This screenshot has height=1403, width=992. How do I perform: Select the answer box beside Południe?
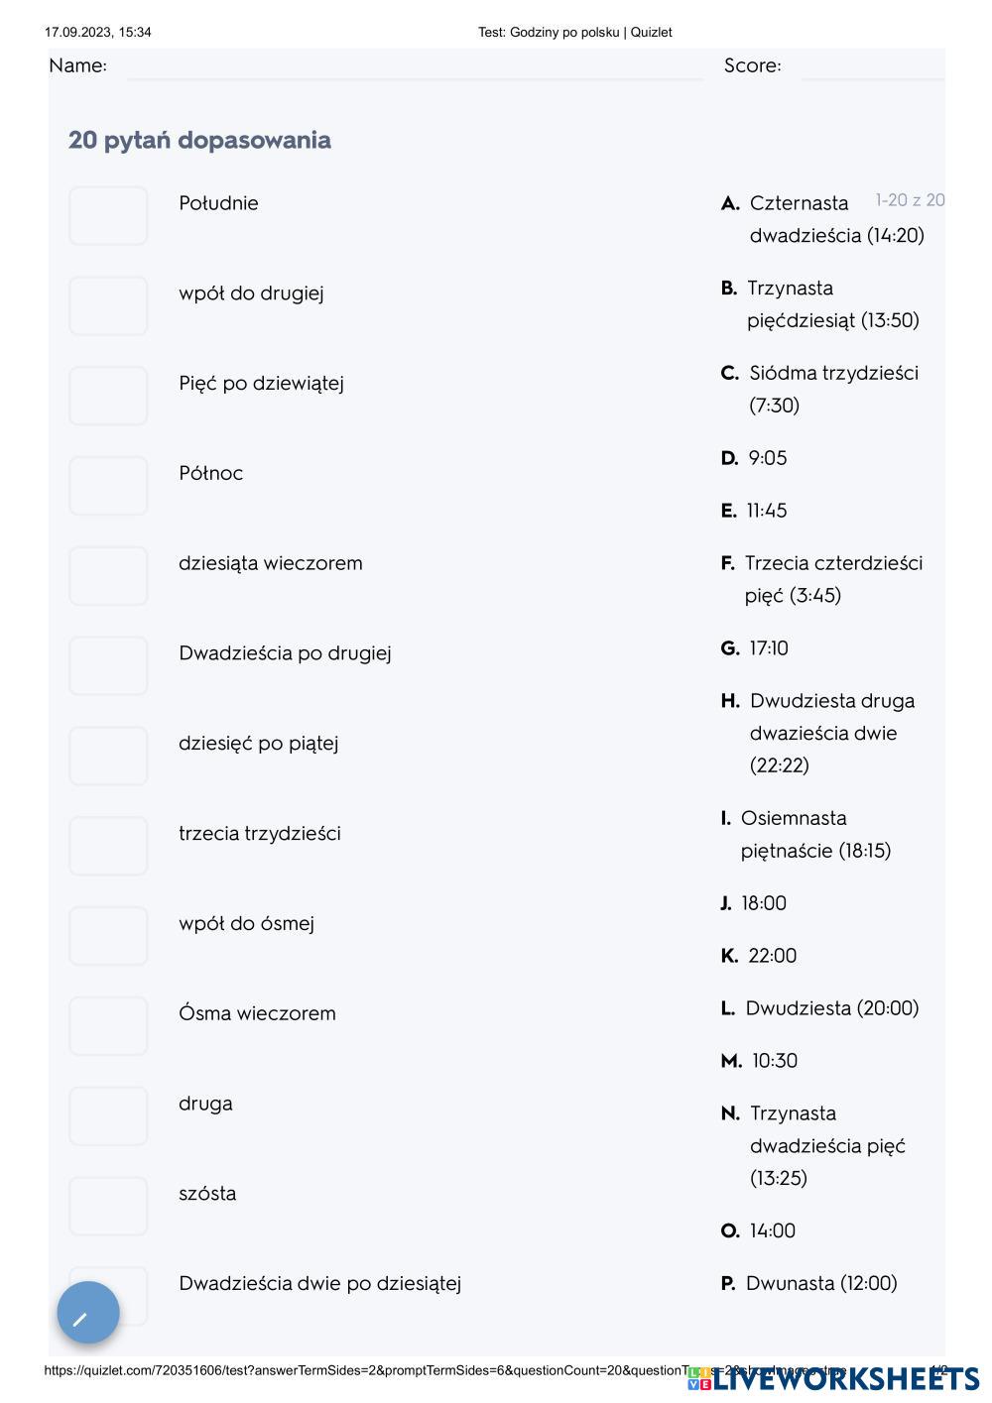pyautogui.click(x=108, y=216)
